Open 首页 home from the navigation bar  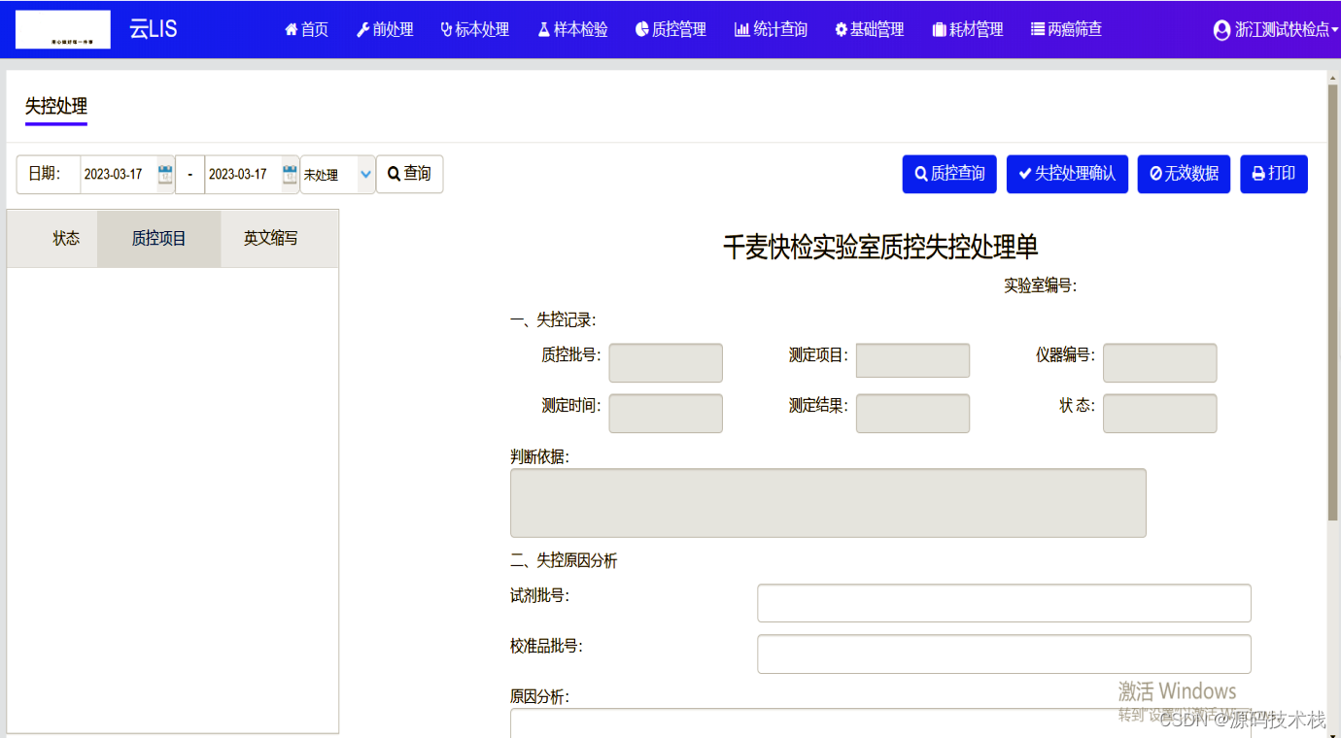tap(306, 30)
